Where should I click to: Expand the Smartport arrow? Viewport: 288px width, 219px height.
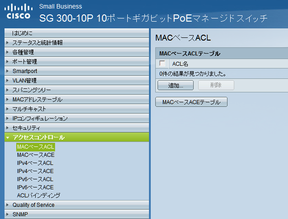tap(7, 71)
